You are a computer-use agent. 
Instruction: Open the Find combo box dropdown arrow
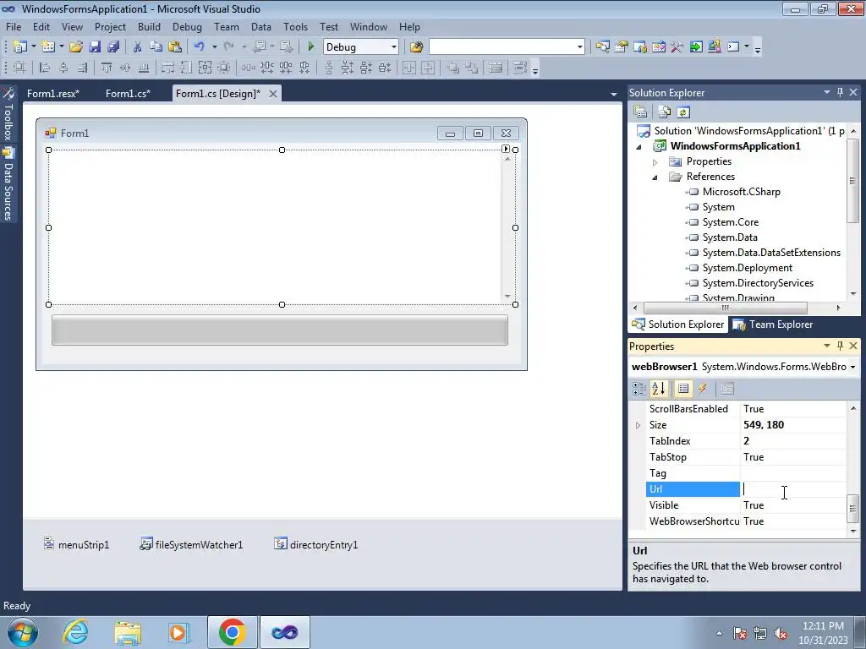[579, 47]
